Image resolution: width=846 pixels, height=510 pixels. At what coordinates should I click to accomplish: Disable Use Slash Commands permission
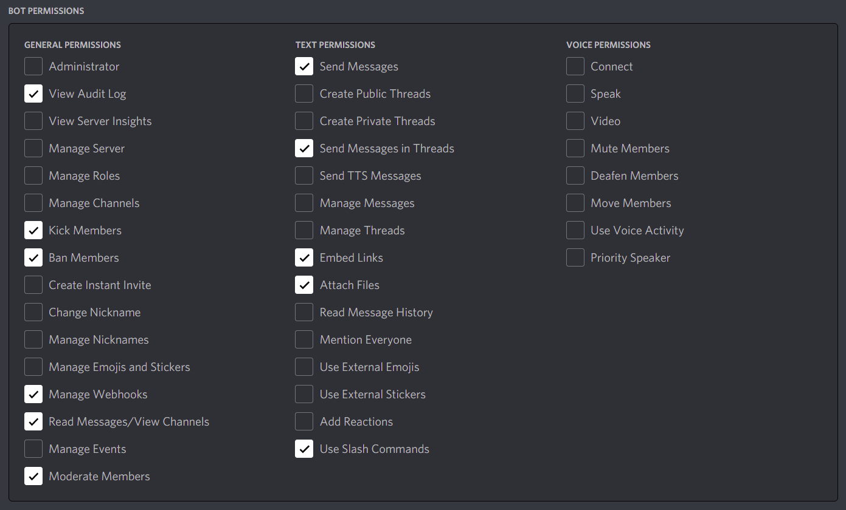click(304, 449)
